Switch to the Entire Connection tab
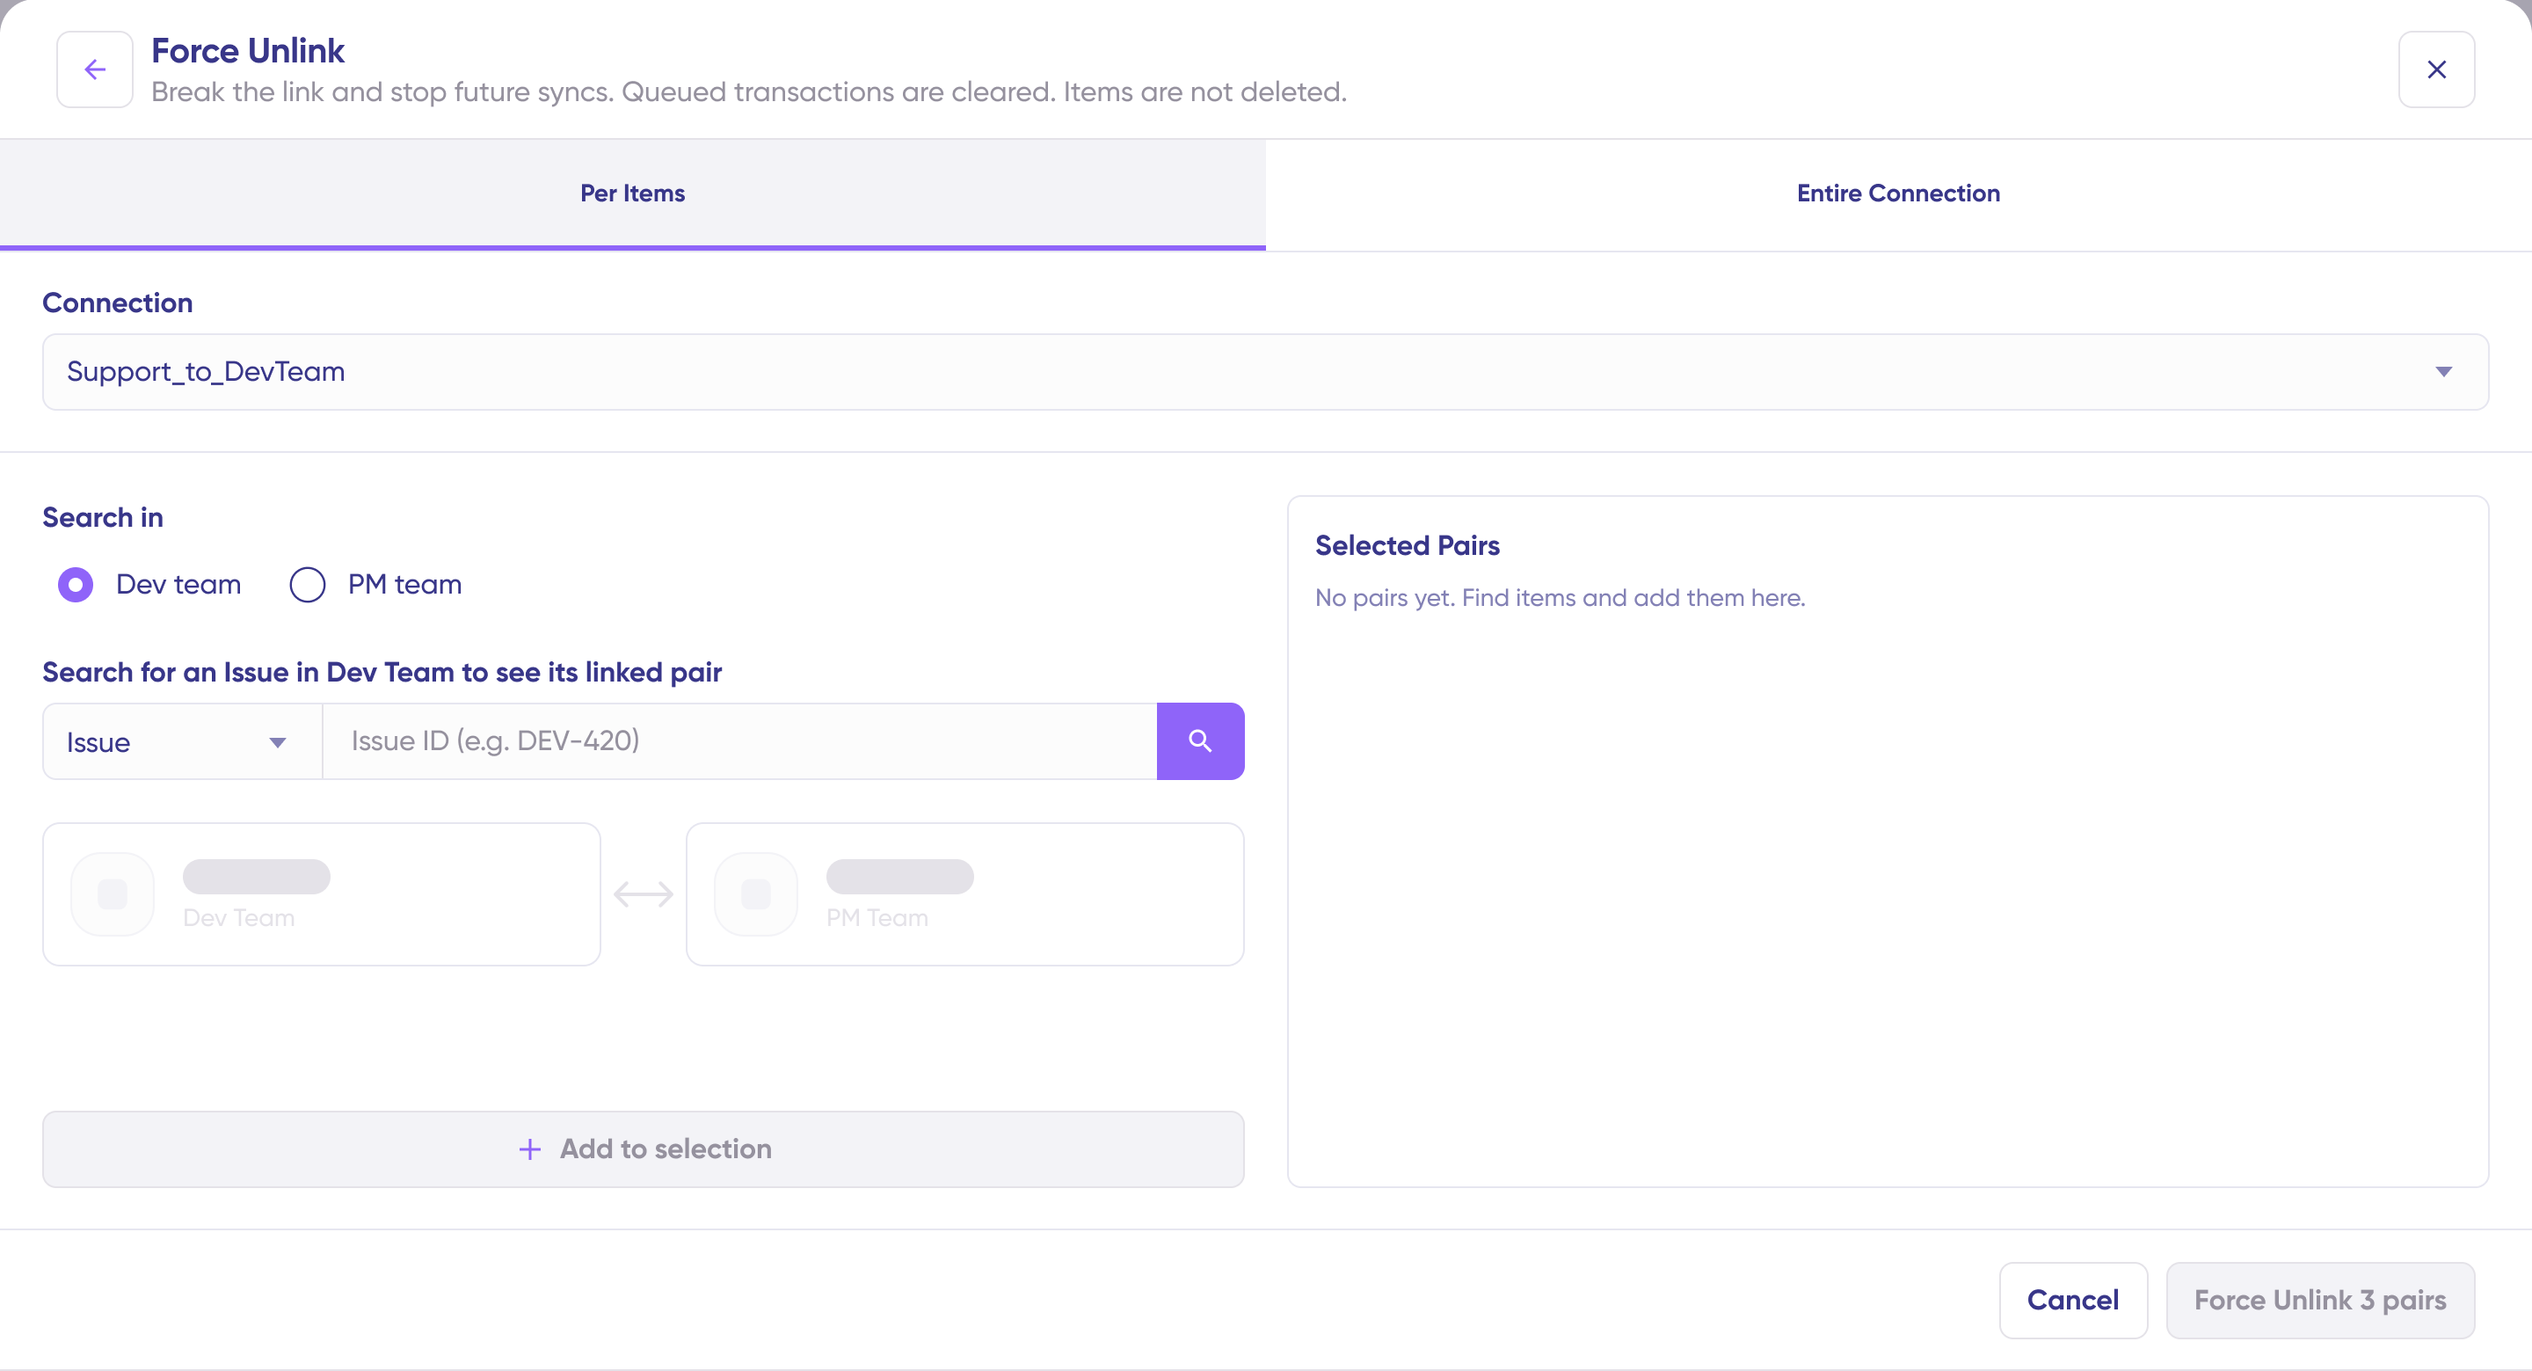The image size is (2532, 1371). tap(1897, 193)
